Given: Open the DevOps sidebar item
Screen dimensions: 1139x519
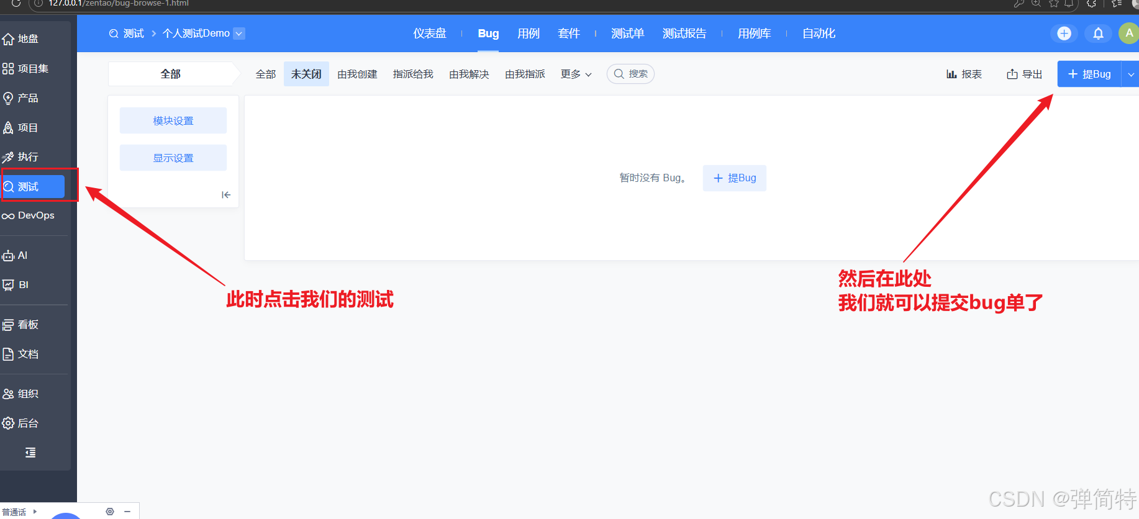Looking at the screenshot, I should (29, 215).
